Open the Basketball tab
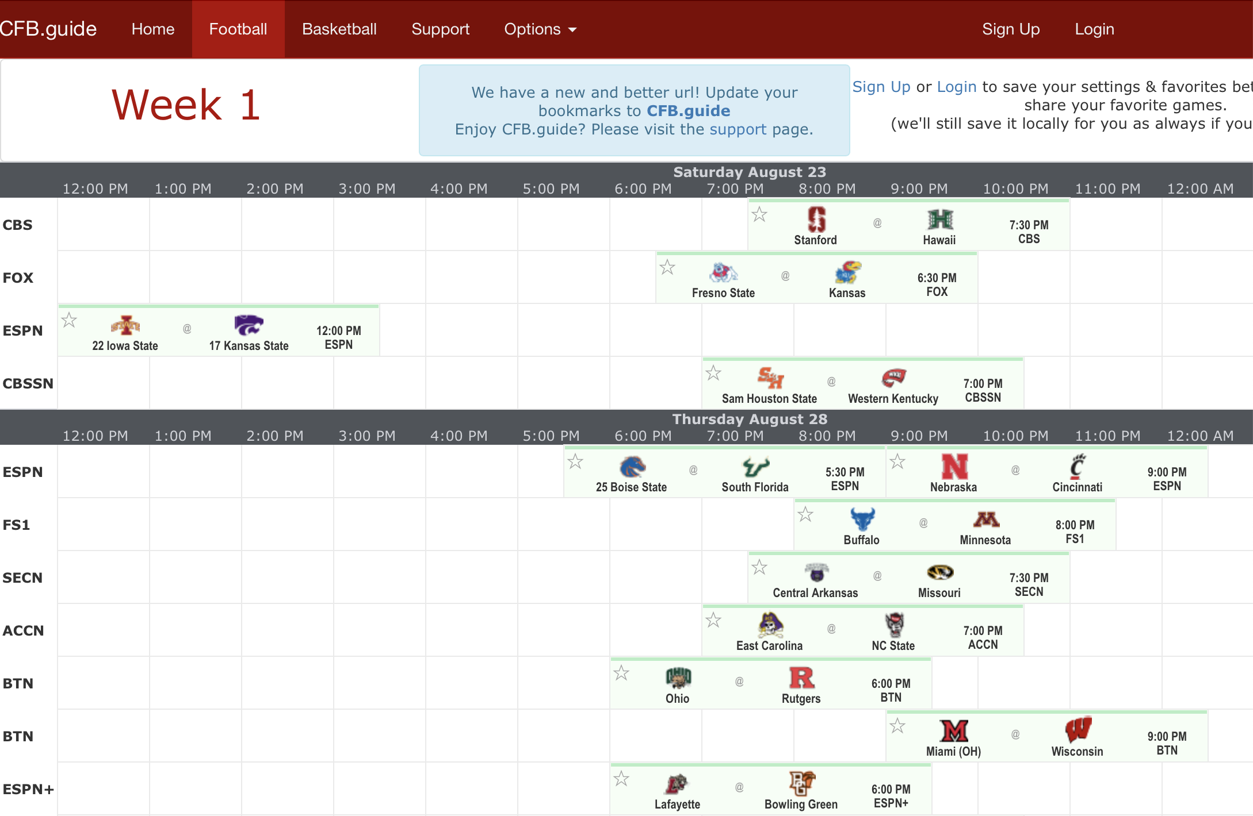The height and width of the screenshot is (816, 1253). click(339, 29)
